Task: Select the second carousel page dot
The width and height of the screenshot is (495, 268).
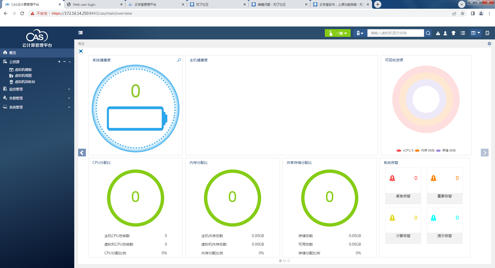Action: [285, 261]
